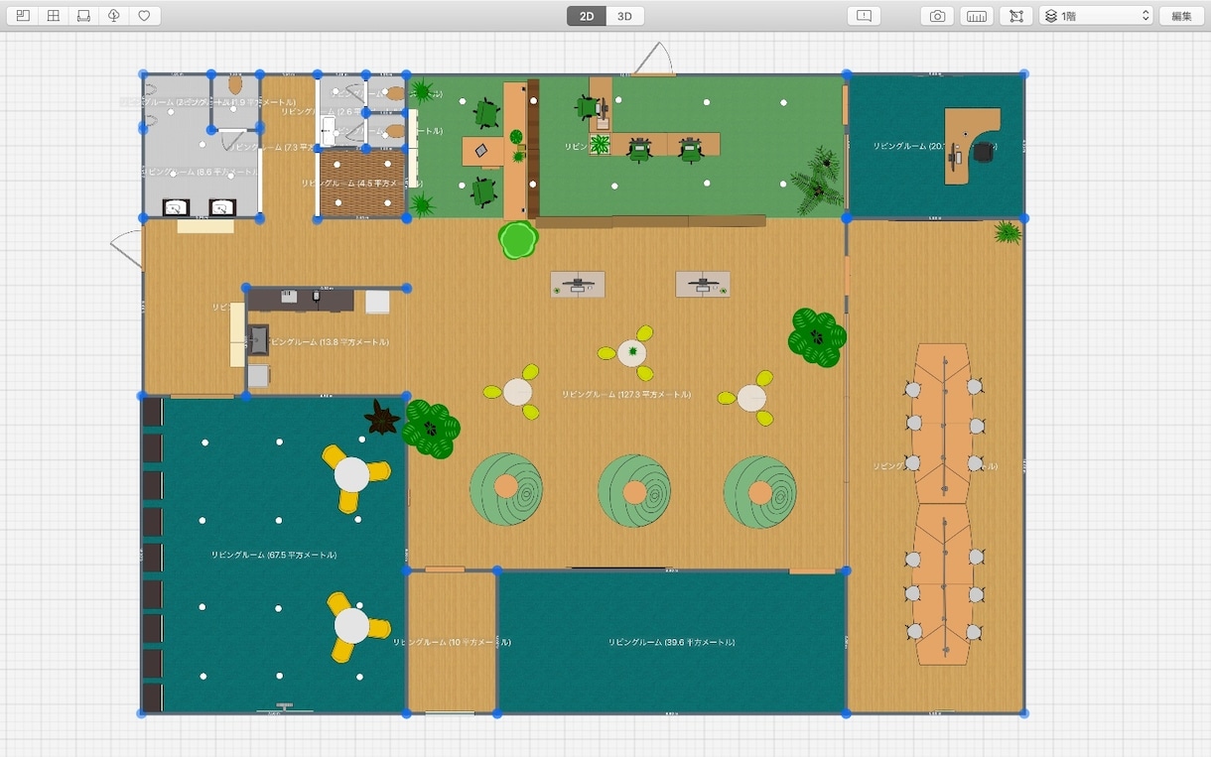This screenshot has width=1211, height=757.
Task: Open the plants and outdoor tree icon
Action: click(x=114, y=16)
